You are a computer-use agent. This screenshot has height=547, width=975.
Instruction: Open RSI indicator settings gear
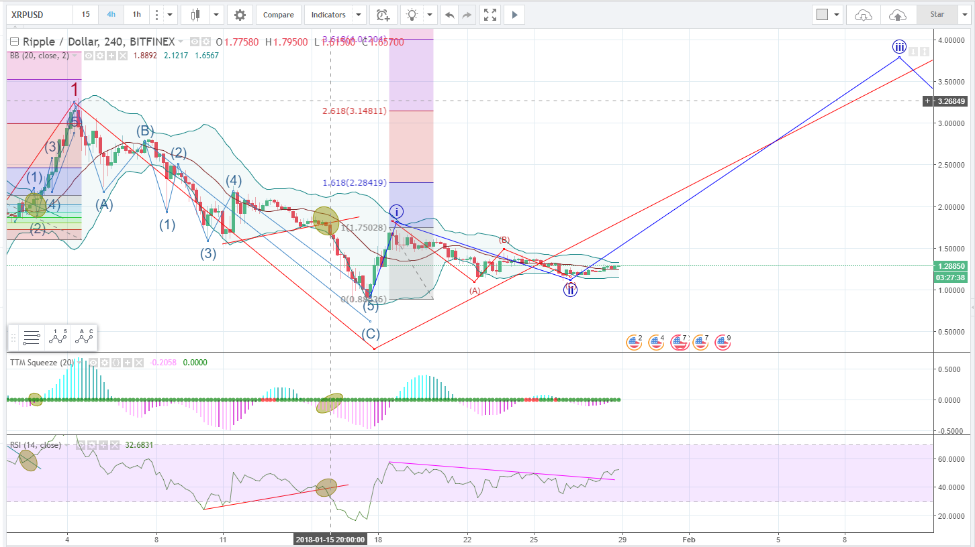coord(92,445)
